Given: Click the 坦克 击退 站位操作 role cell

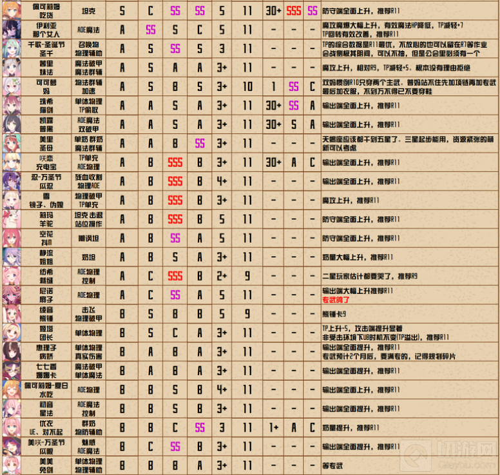Looking at the screenshot, I should click(89, 220).
